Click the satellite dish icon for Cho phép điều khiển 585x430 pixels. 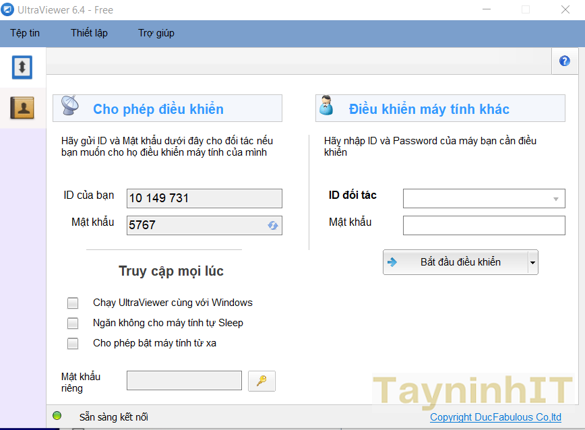(x=71, y=107)
